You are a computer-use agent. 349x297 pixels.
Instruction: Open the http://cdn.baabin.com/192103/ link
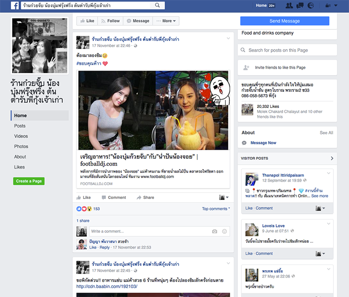coord(107,287)
